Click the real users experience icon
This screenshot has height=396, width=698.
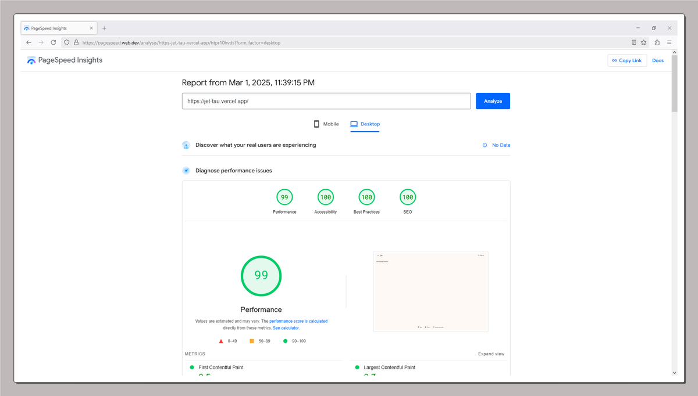click(186, 145)
